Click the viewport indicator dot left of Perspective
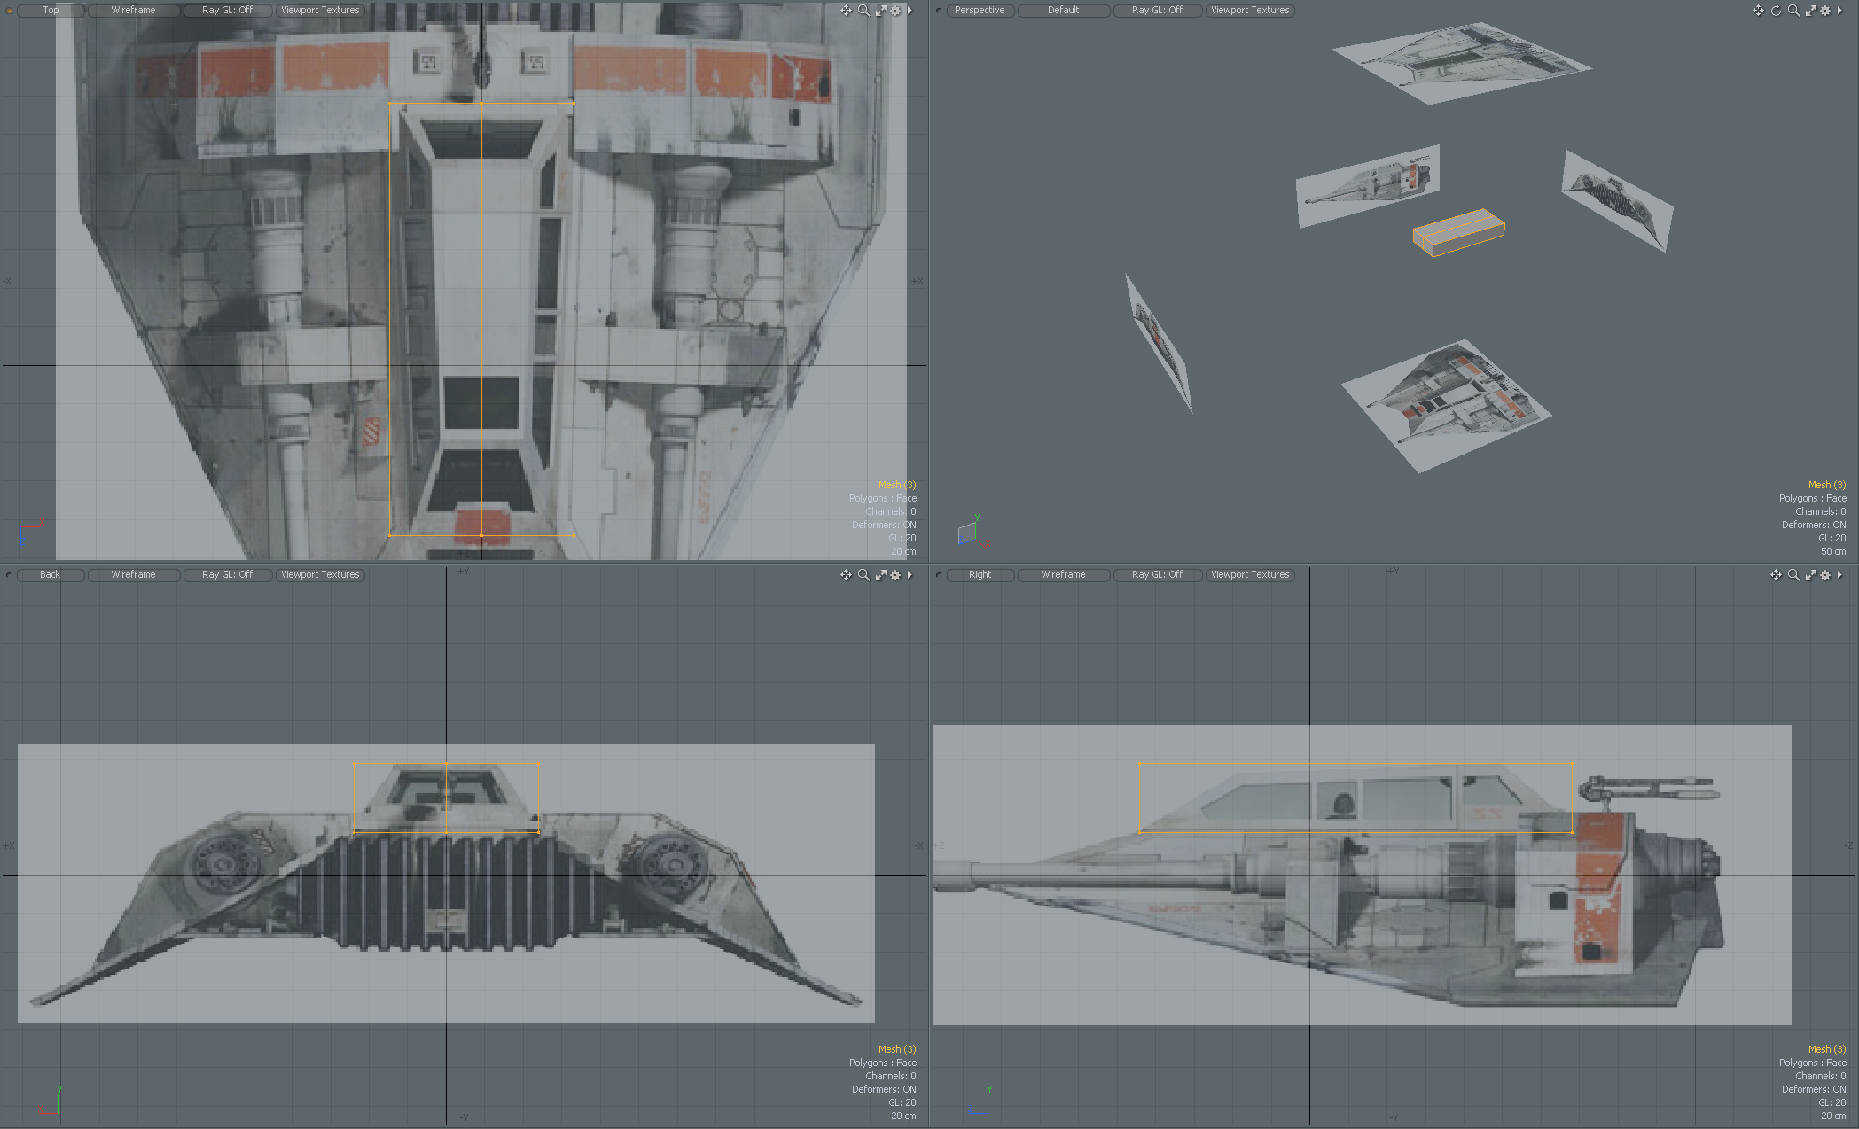This screenshot has height=1129, width=1859. (x=939, y=11)
